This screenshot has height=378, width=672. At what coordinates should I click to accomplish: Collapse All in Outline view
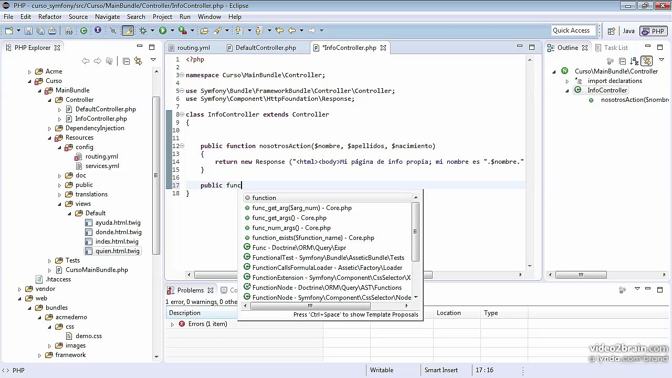click(622, 61)
